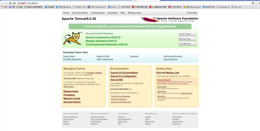Screen dimensions: 260x131
Task: Open the tomcat-dev mailing list link
Action: pyautogui.click(x=161, y=96)
